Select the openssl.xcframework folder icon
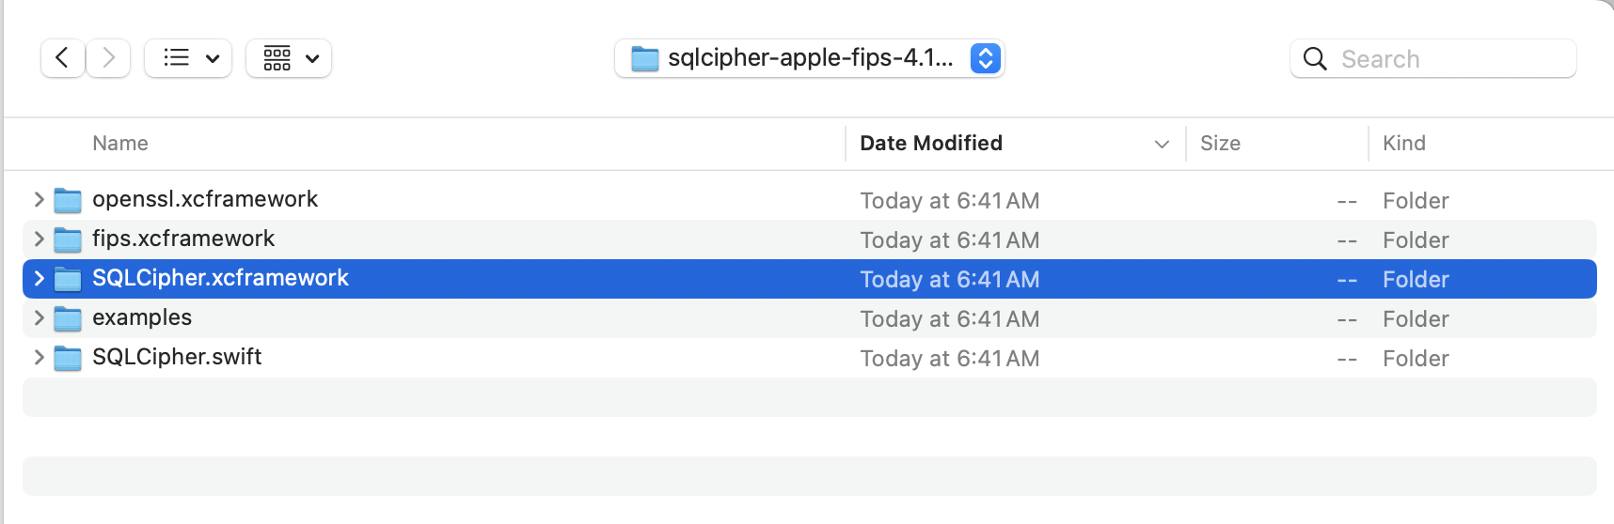Image resolution: width=1614 pixels, height=524 pixels. click(68, 200)
